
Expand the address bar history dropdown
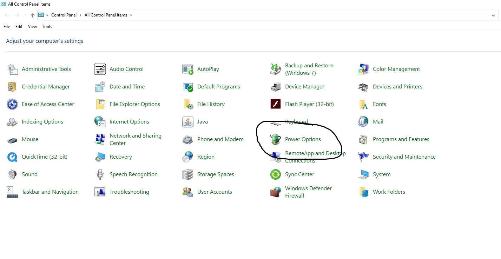(493, 15)
